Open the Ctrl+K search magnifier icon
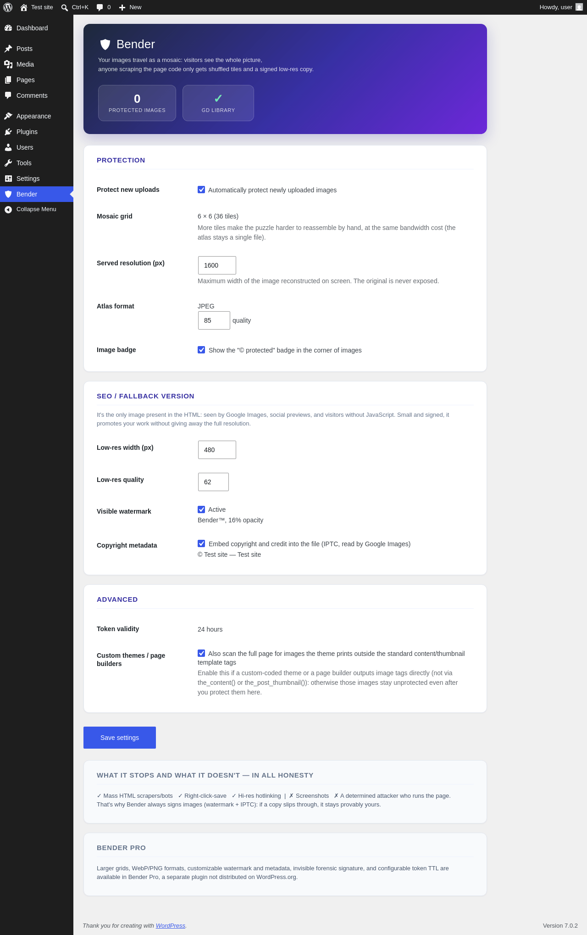 [x=65, y=7]
